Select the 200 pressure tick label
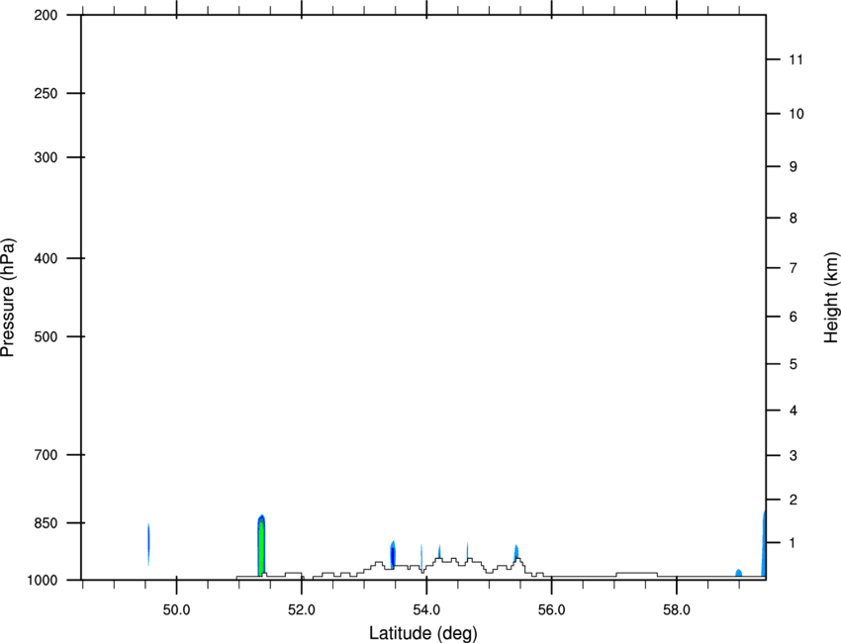841x643 pixels. tap(46, 15)
